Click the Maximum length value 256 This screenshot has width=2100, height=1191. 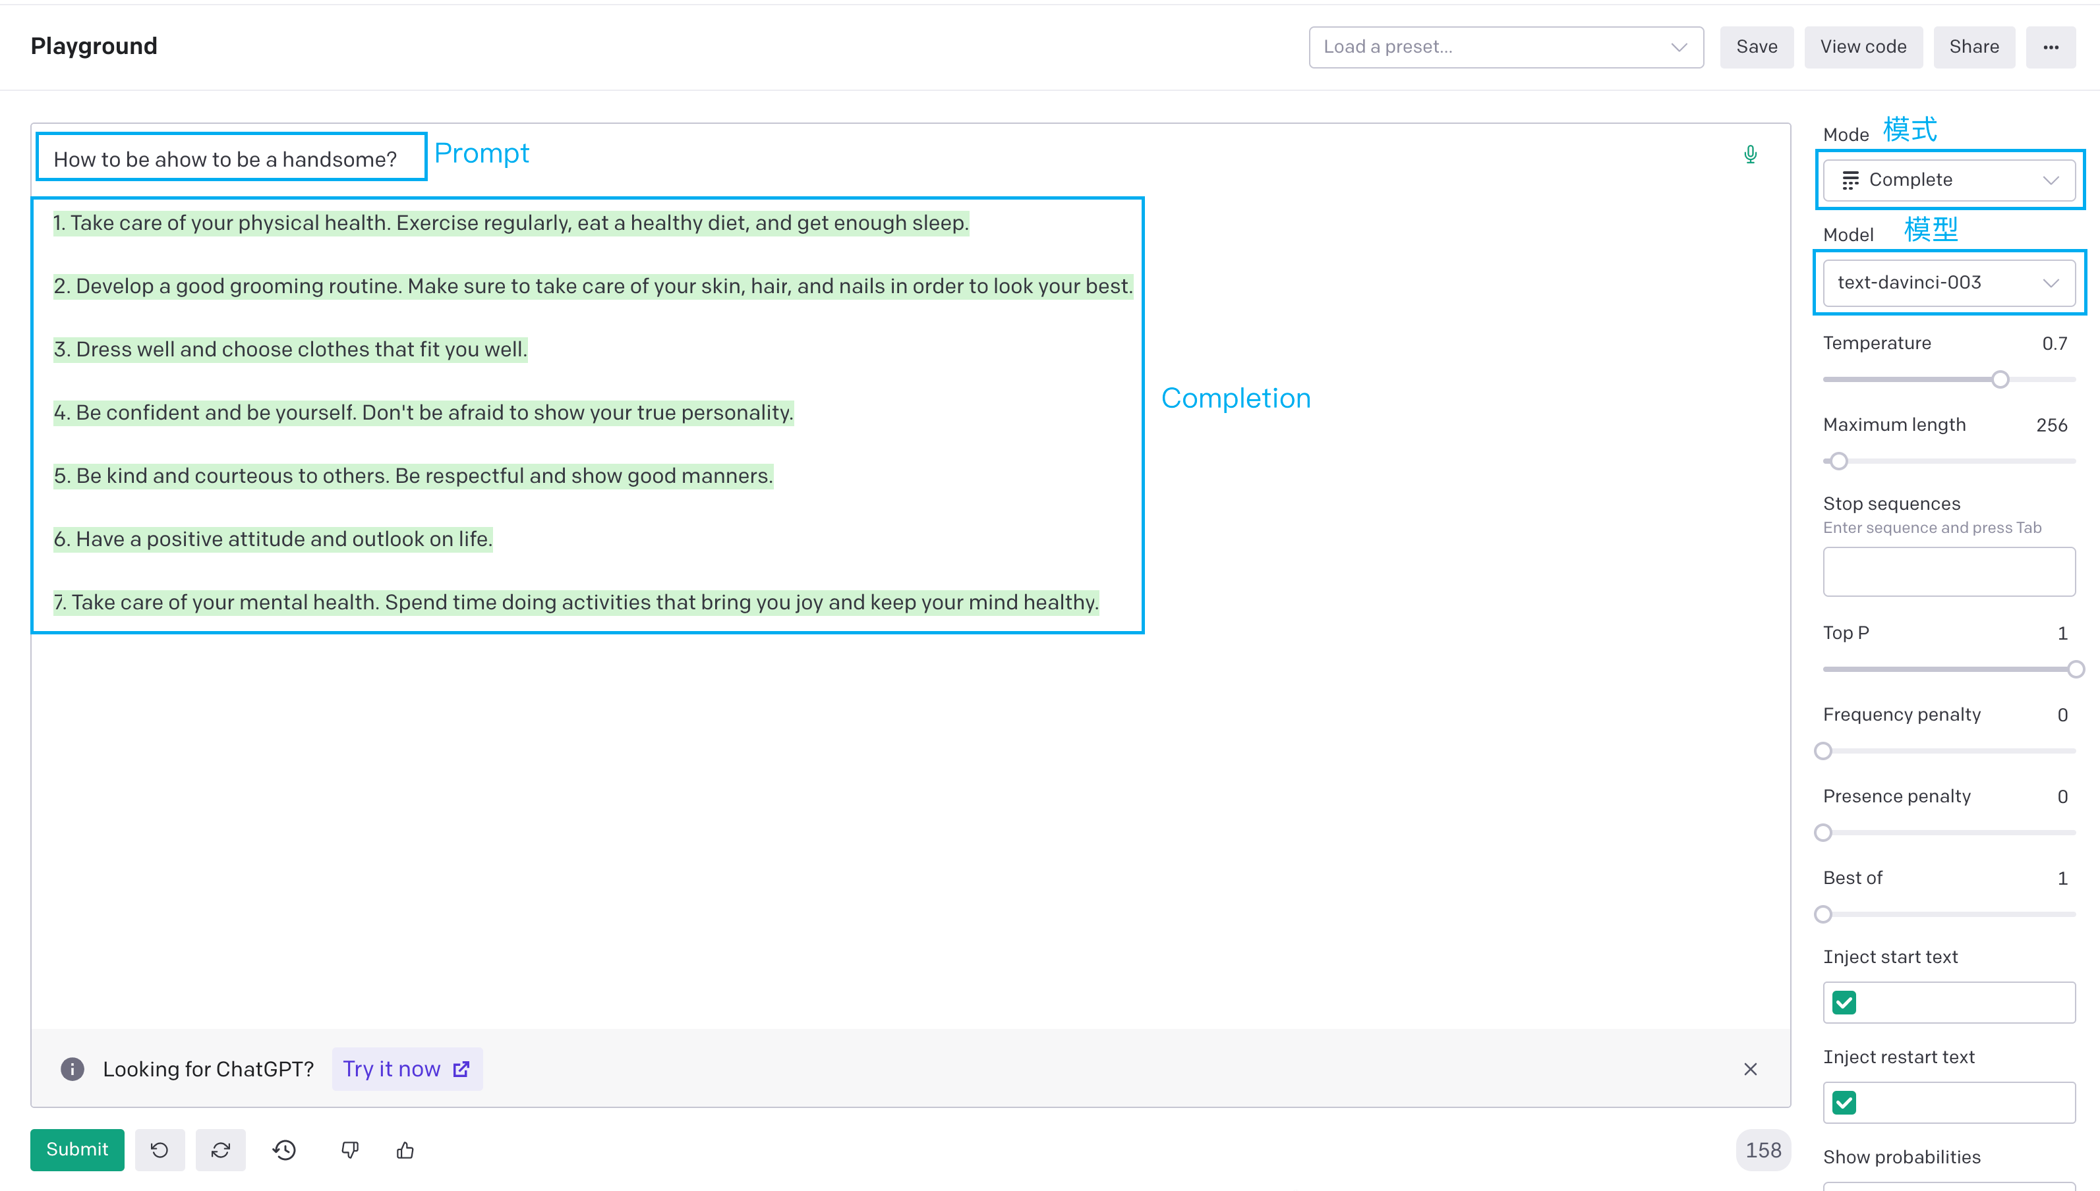tap(2051, 426)
